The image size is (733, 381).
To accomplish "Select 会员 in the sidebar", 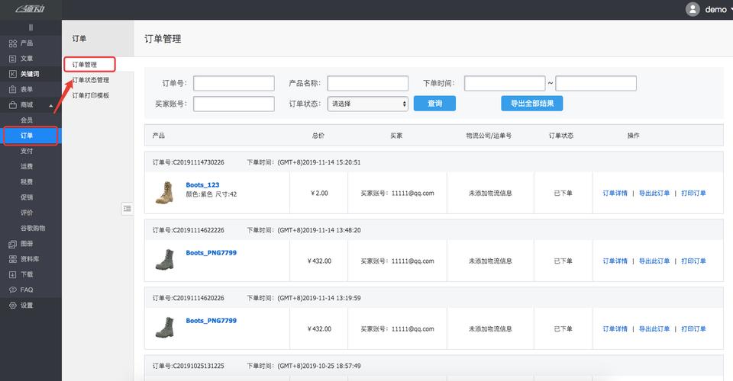I will [x=27, y=120].
